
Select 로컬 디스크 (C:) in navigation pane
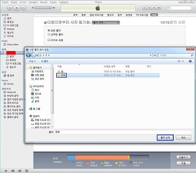pyautogui.click(x=41, y=120)
